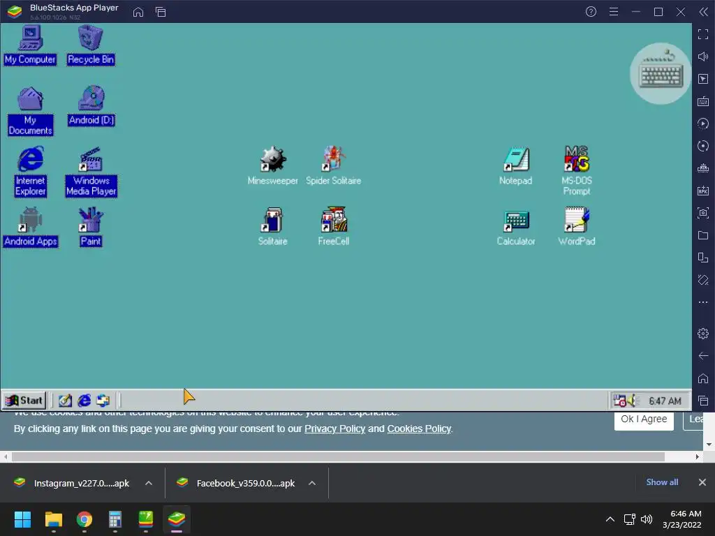Click the Android home icon in sidebar
Screen dimensions: 715x536
coord(703,378)
